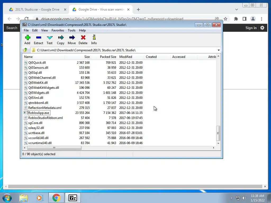Click the Chrome reload page icon
This screenshot has width=271, height=203.
pos(26,19)
